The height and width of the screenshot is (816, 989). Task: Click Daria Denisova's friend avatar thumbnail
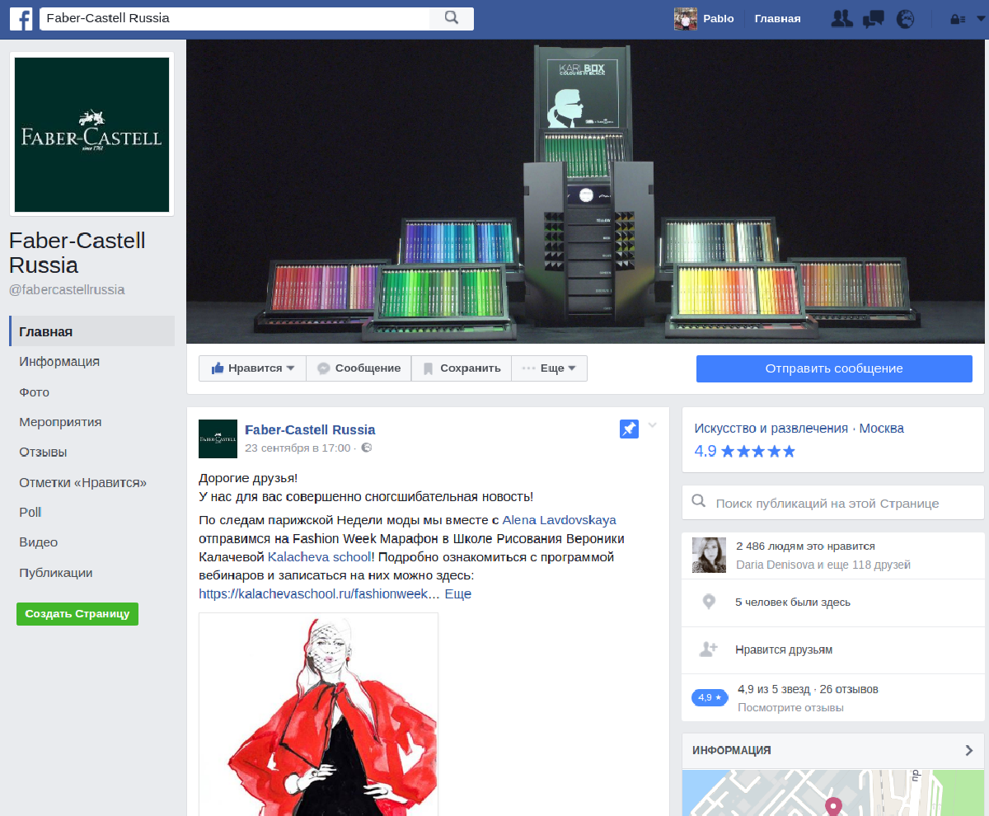(x=709, y=556)
